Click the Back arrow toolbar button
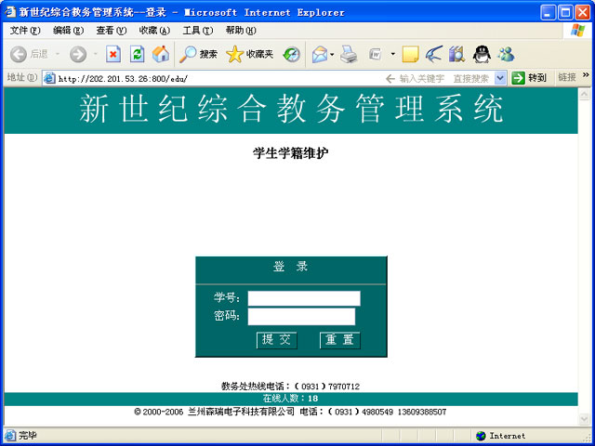 click(x=29, y=54)
